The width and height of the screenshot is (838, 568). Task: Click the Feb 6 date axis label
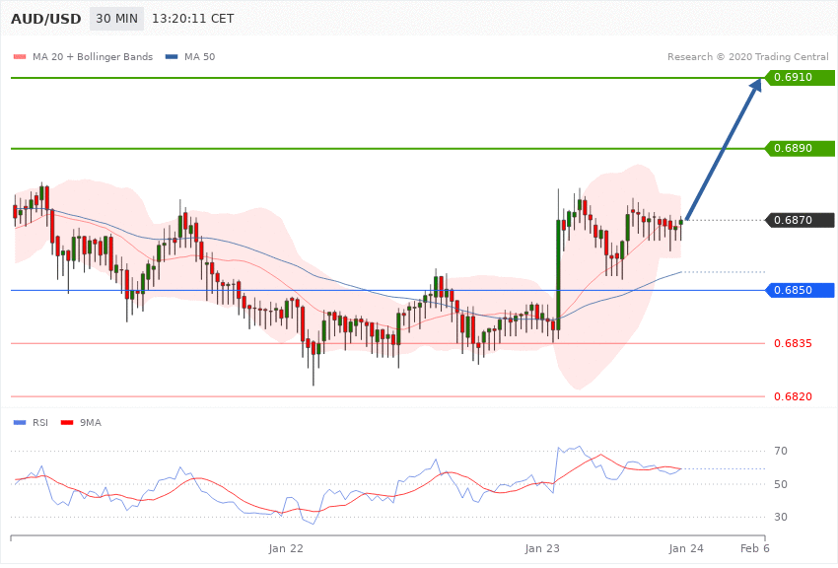754,548
